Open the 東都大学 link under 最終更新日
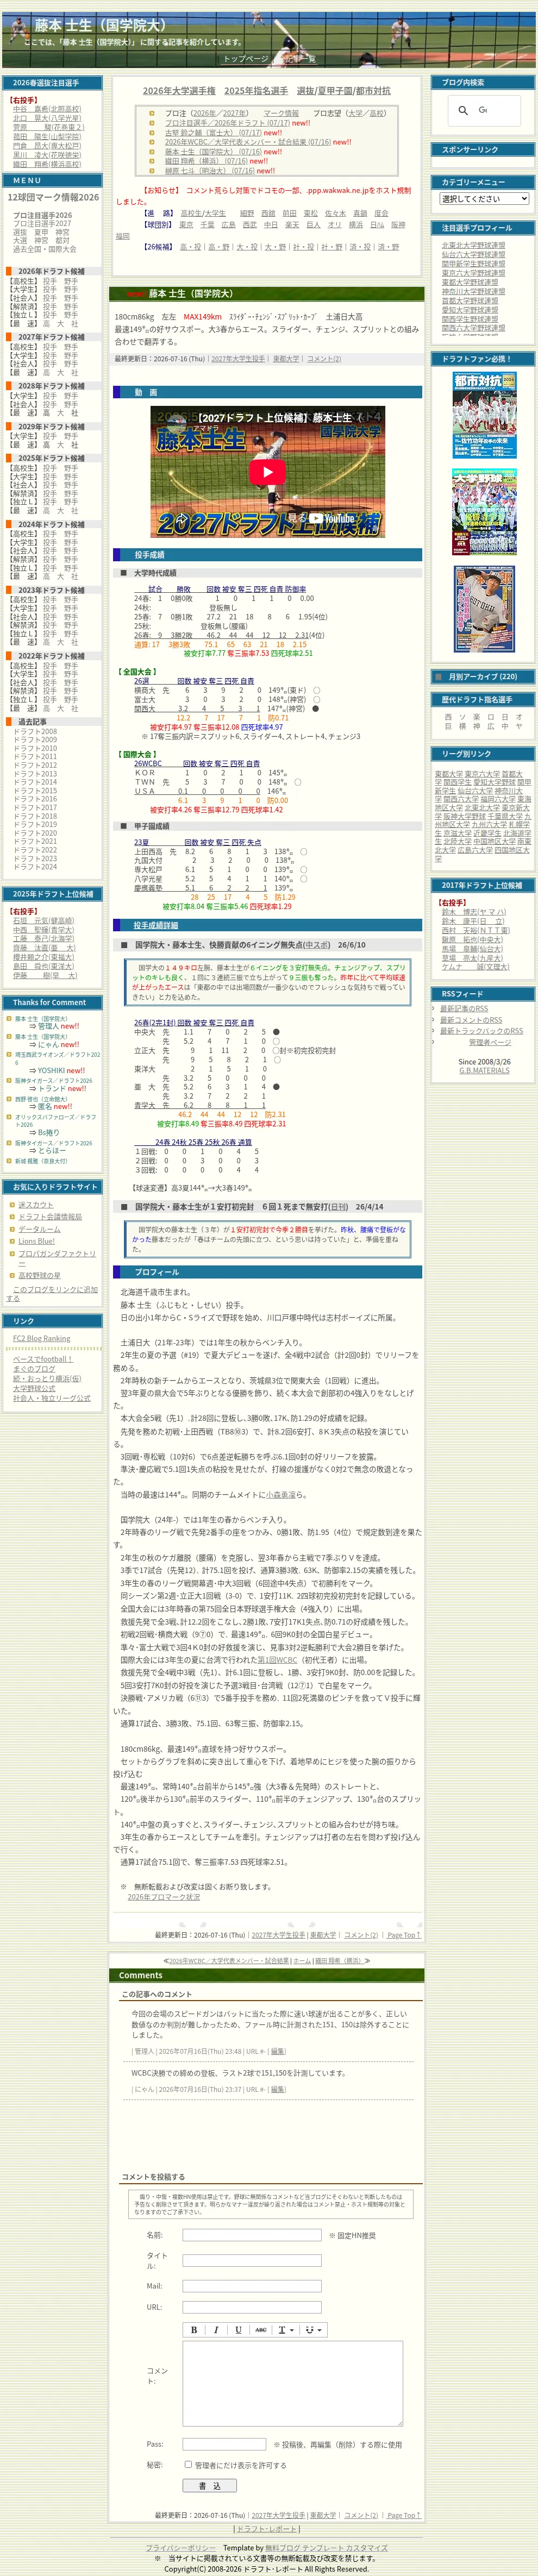 (286, 359)
